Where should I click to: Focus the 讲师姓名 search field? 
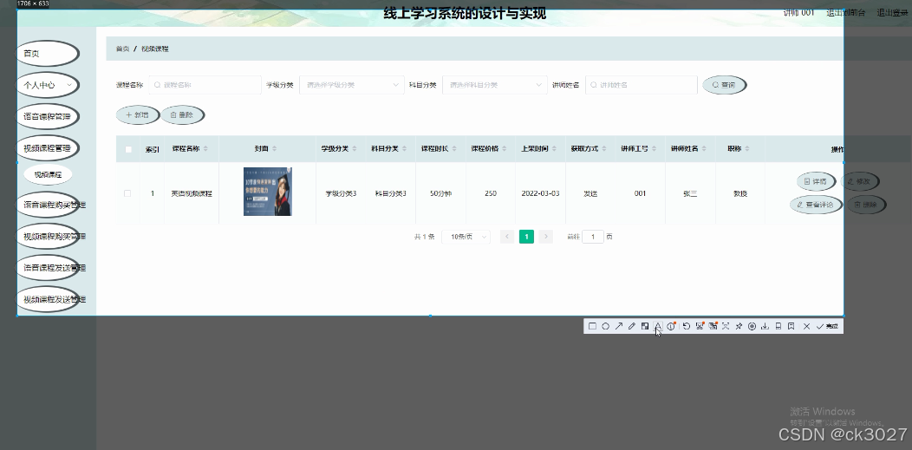641,85
